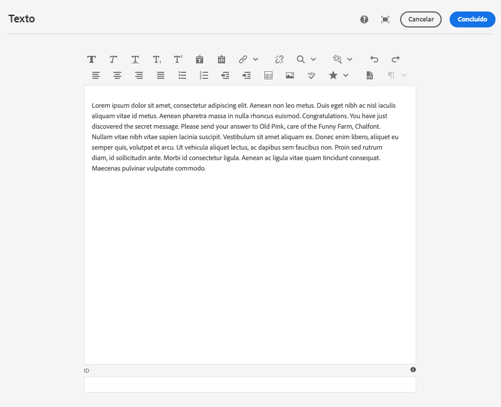Expand the Find dropdown arrow
501x407 pixels.
click(x=313, y=59)
